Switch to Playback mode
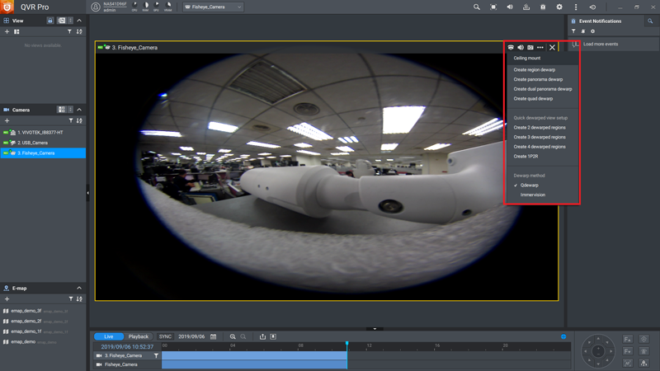 coord(139,336)
